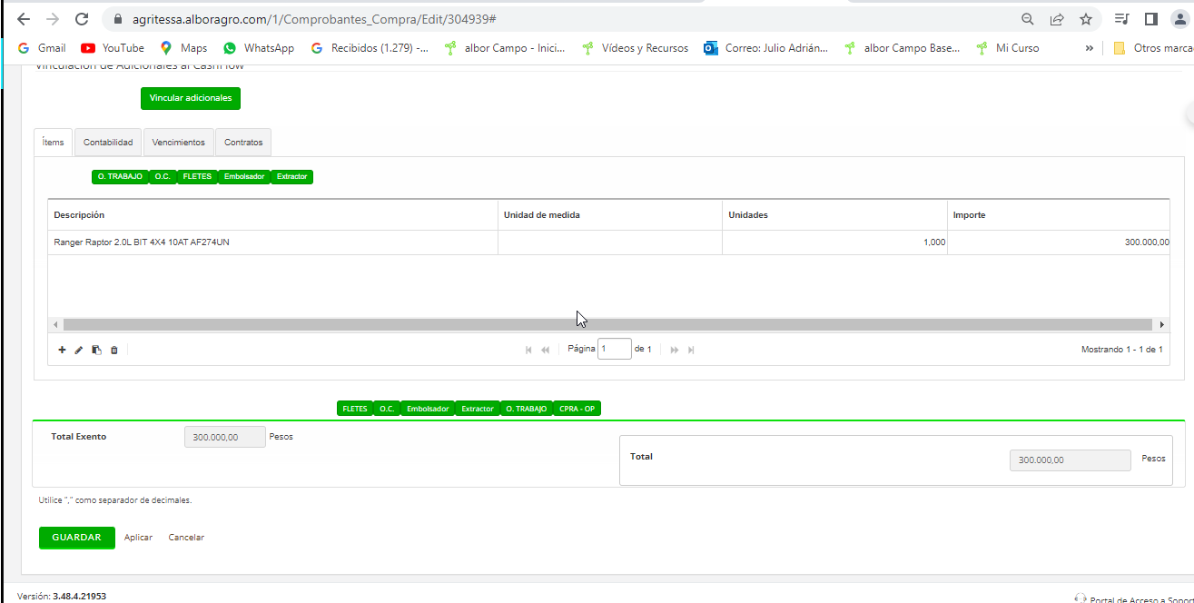This screenshot has width=1194, height=603.
Task: Go back in browser history
Action: pyautogui.click(x=24, y=19)
